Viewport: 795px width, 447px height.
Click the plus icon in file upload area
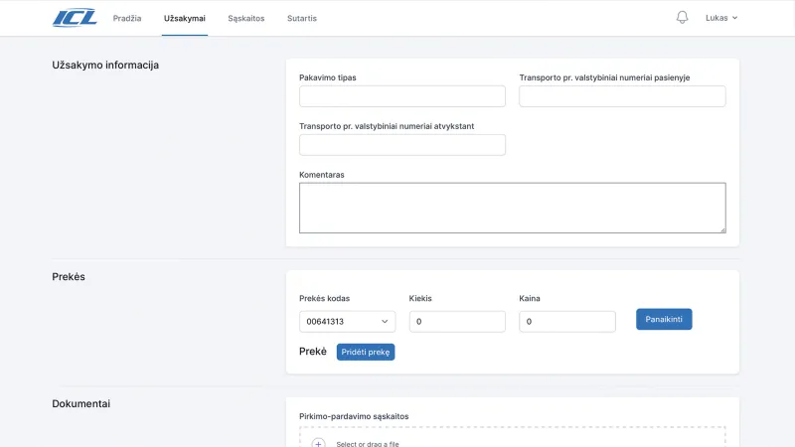pos(318,443)
